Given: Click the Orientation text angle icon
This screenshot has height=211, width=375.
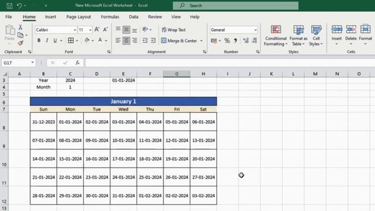Looking at the screenshot, I should click(145, 29).
